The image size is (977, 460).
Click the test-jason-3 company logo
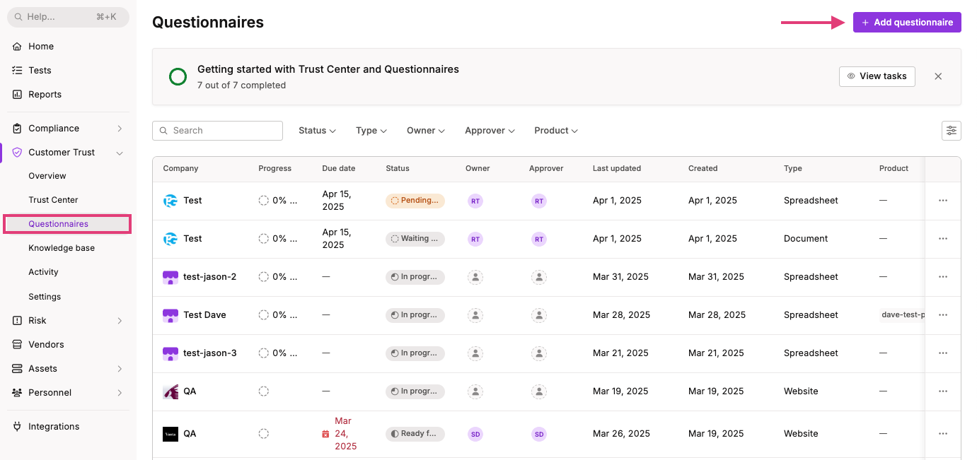coord(170,353)
